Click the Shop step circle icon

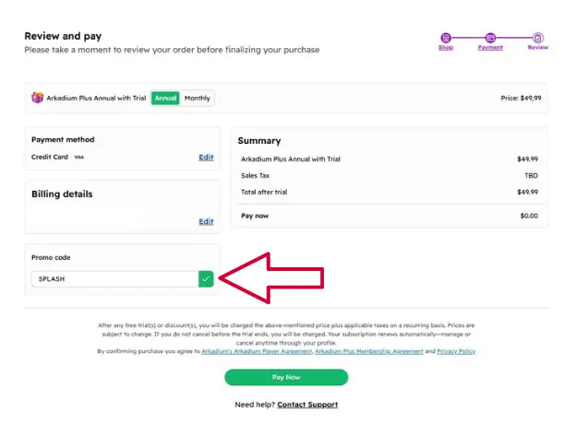point(446,38)
